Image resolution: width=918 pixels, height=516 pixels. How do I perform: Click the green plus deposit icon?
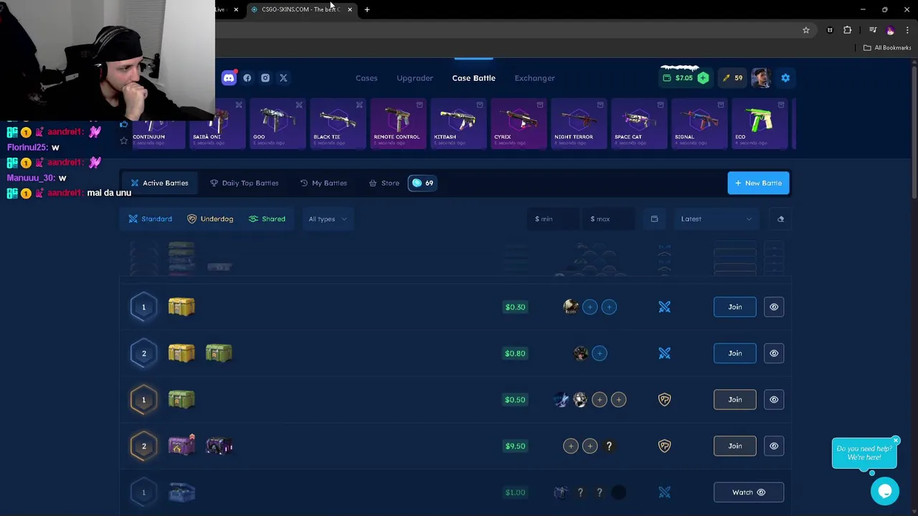tap(703, 78)
